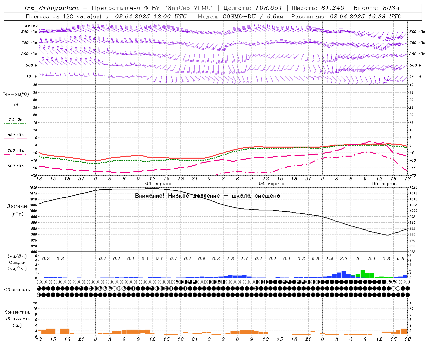Click the Давление pressure axis label
This screenshot has height=342, width=427.
coord(17,206)
